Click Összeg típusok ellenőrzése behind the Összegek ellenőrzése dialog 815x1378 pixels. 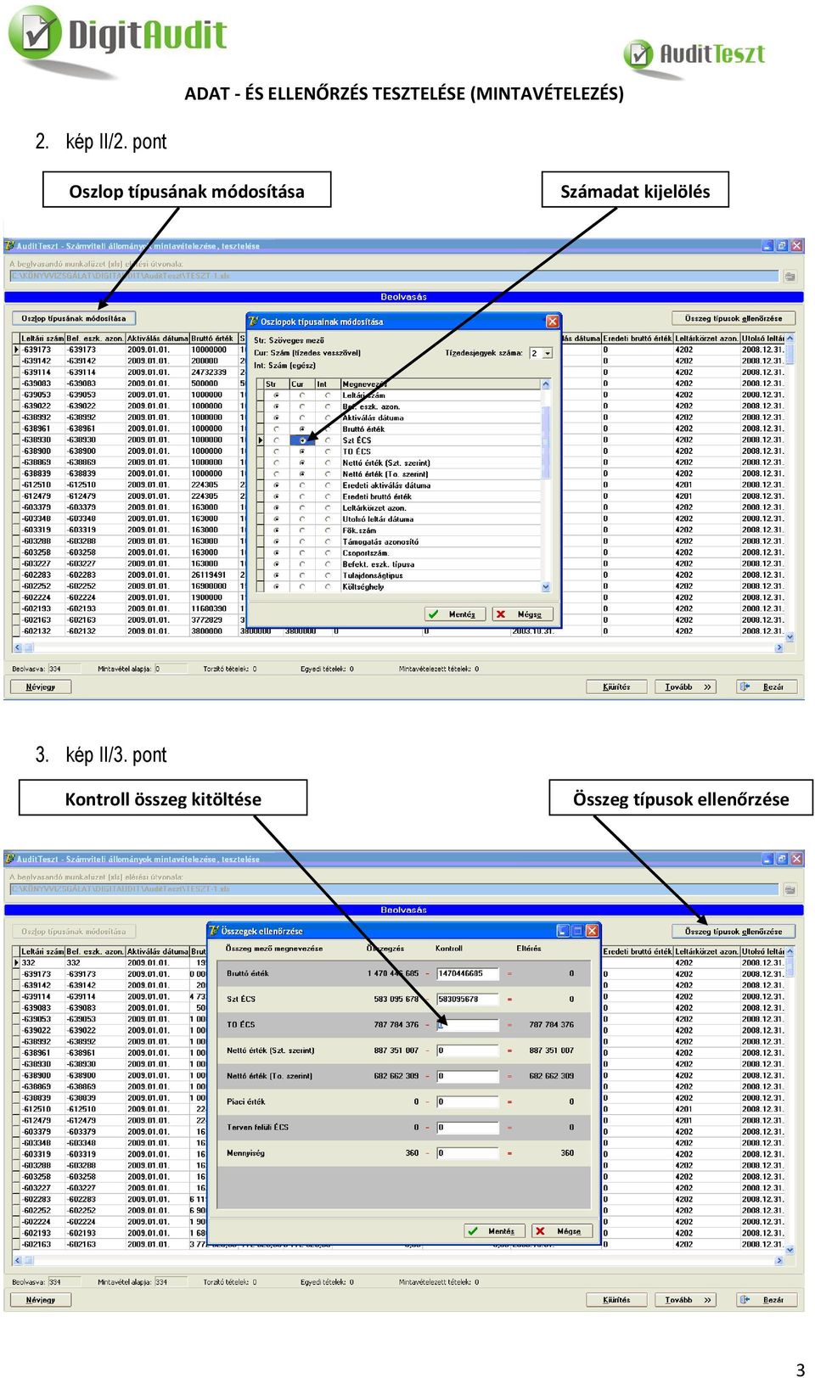tap(733, 932)
